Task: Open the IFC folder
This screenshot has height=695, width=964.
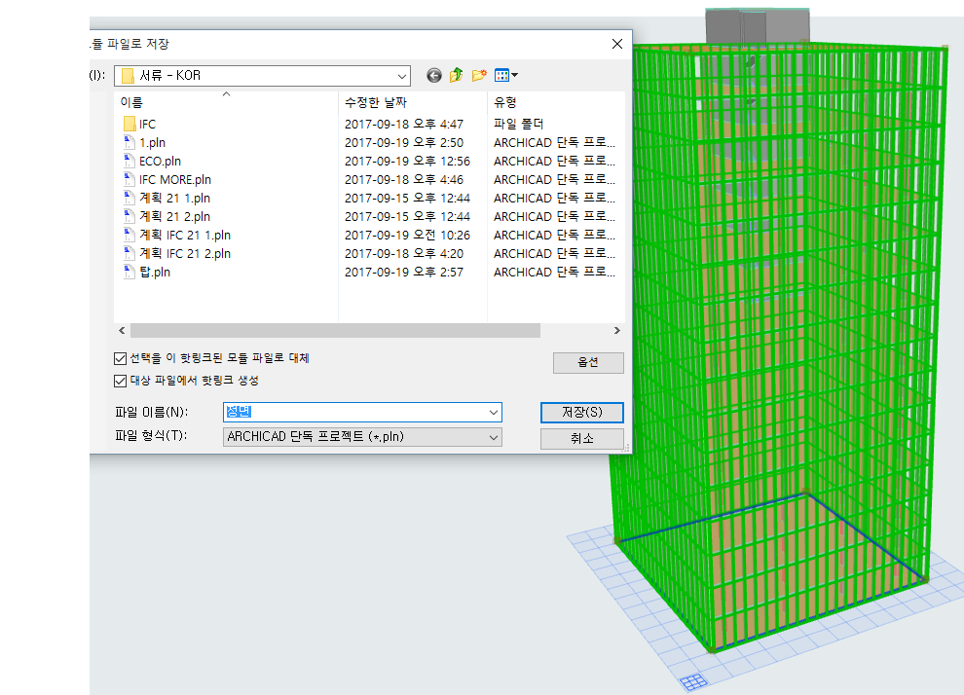Action: [139, 125]
